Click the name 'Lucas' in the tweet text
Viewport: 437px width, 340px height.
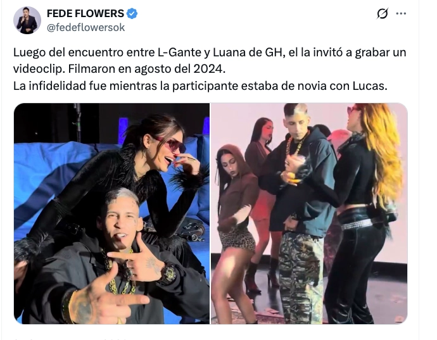click(x=370, y=86)
